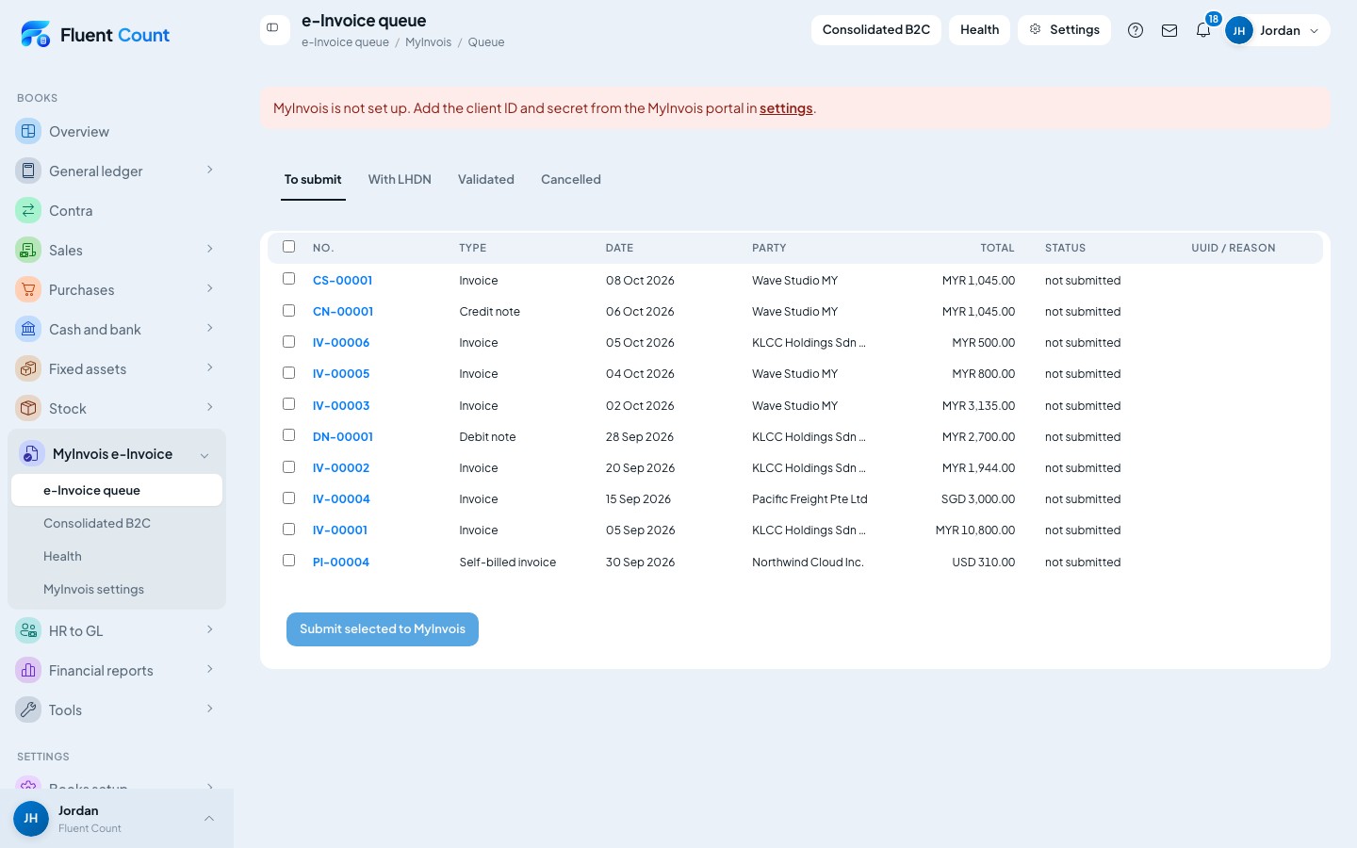
Task: Click the Financial reports chart icon
Action: (28, 670)
